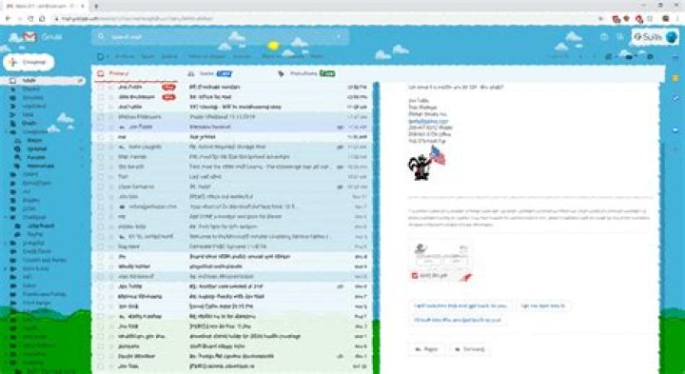Open the Re: Office for Mac email
The height and width of the screenshot is (374, 685).
click(232, 97)
